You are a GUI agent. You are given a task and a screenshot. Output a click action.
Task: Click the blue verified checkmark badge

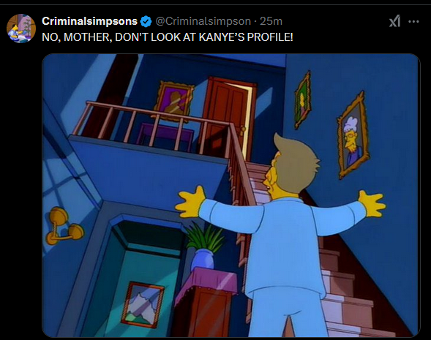click(146, 21)
